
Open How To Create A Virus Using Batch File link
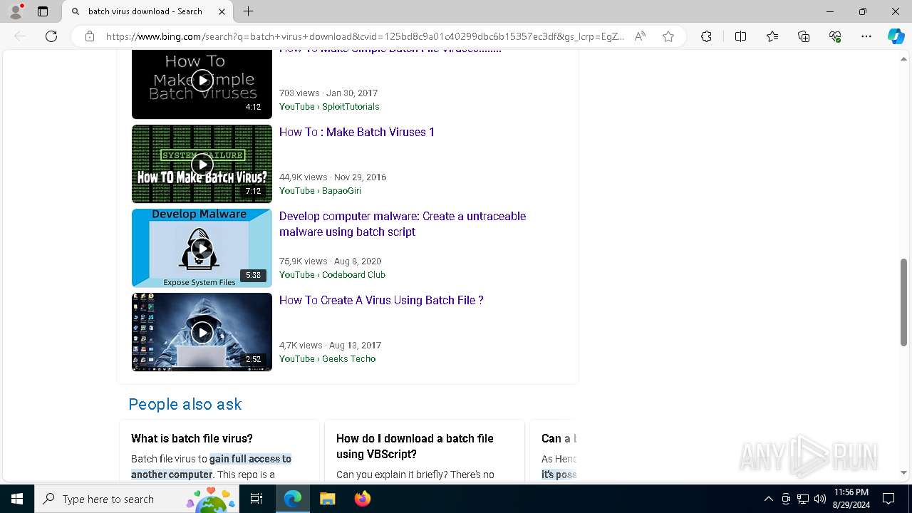(x=381, y=300)
